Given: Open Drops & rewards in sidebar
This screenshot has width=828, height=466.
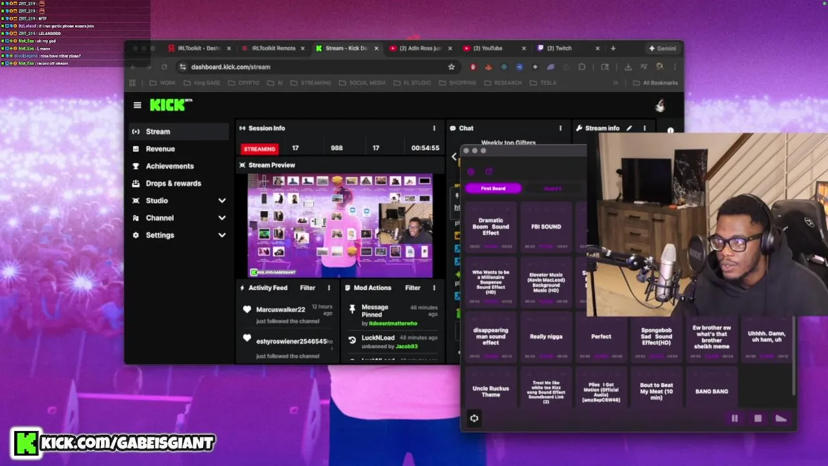Looking at the screenshot, I should point(179,183).
